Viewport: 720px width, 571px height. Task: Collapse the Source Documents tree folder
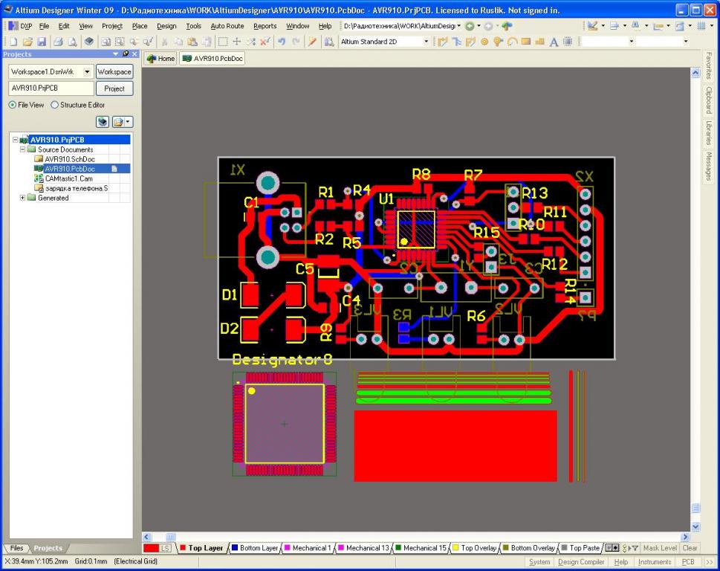pyautogui.click(x=22, y=149)
